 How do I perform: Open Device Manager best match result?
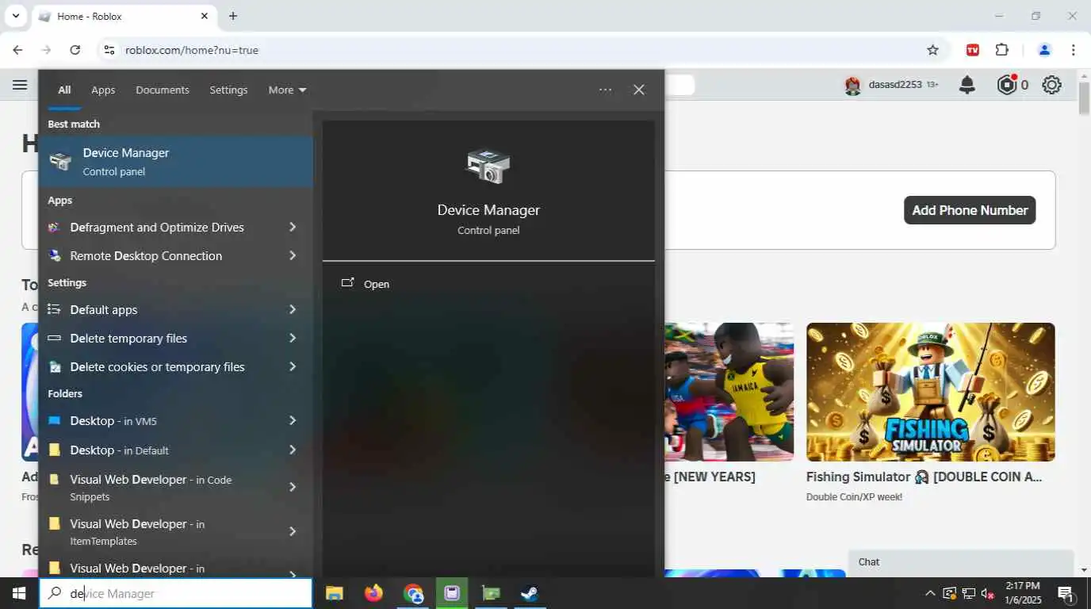click(175, 162)
